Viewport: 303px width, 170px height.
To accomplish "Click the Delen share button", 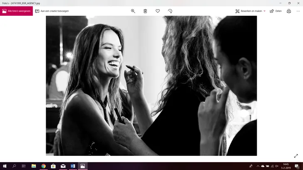I will point(276,11).
